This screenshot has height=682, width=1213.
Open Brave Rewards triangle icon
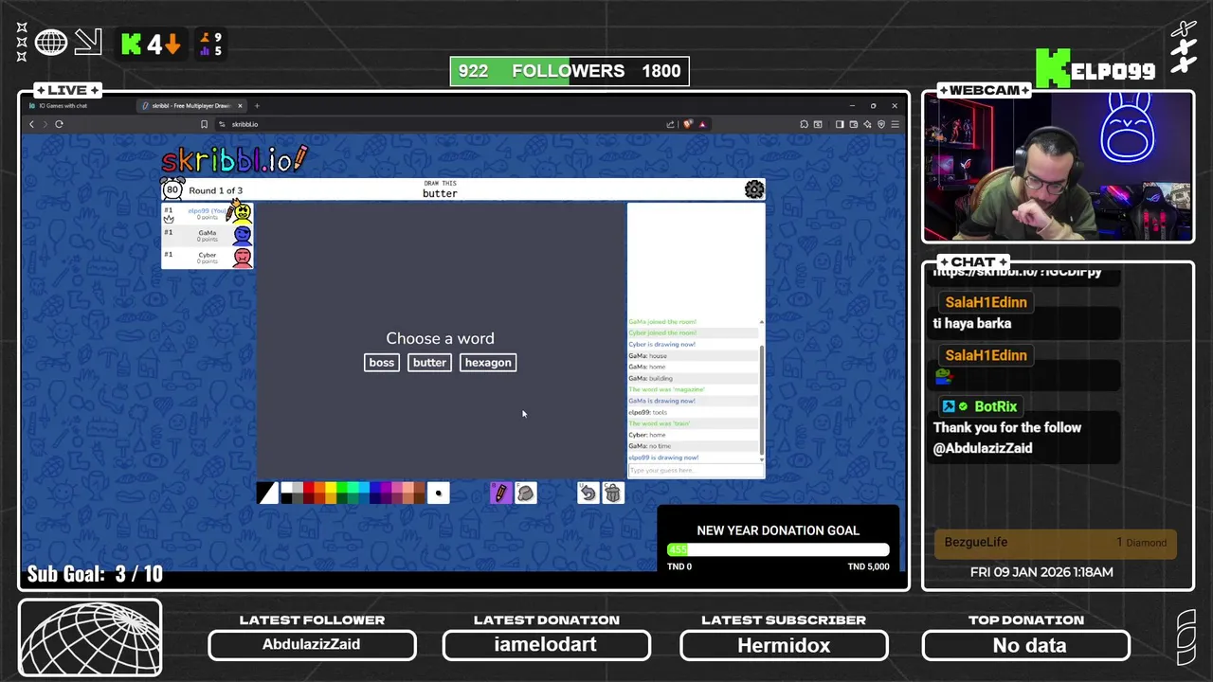click(702, 124)
